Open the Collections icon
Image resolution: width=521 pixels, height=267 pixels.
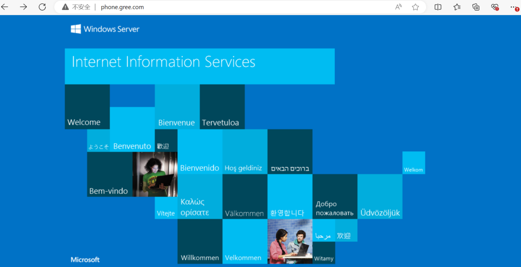(476, 7)
